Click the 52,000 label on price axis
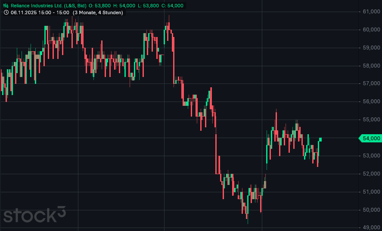The height and width of the screenshot is (231, 382). tap(372, 174)
